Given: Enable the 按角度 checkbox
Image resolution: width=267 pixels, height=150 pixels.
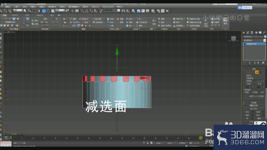Looking at the screenshot, I should (x=245, y=81).
